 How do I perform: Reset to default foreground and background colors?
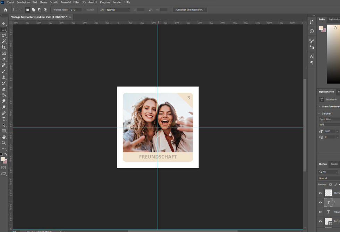tap(1, 154)
